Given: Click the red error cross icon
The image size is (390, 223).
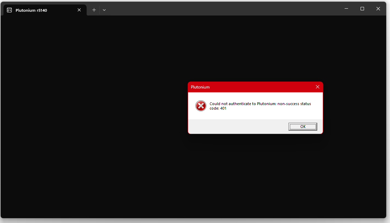Looking at the screenshot, I should (x=201, y=106).
